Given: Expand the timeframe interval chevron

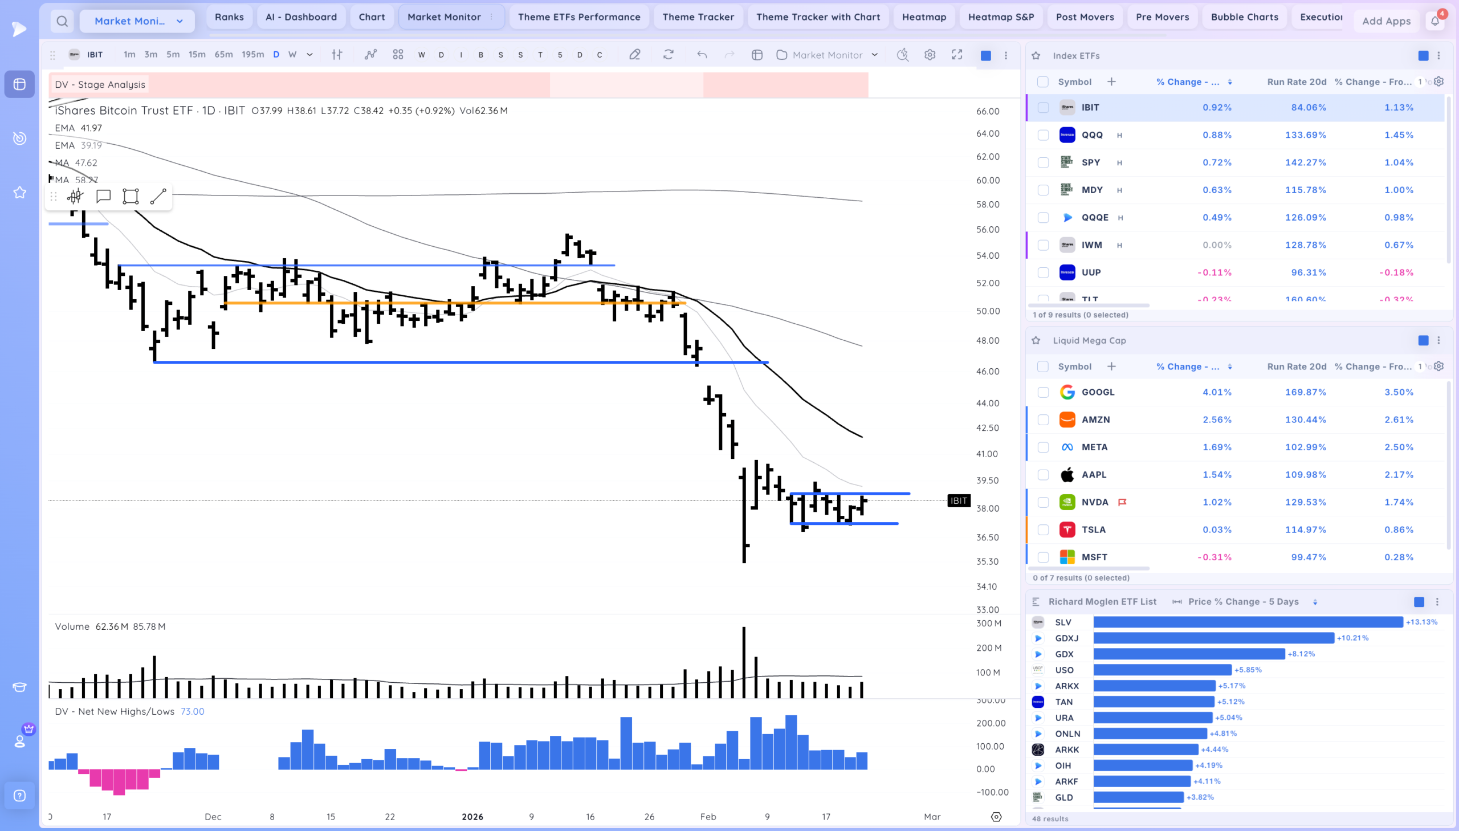Looking at the screenshot, I should (x=310, y=55).
